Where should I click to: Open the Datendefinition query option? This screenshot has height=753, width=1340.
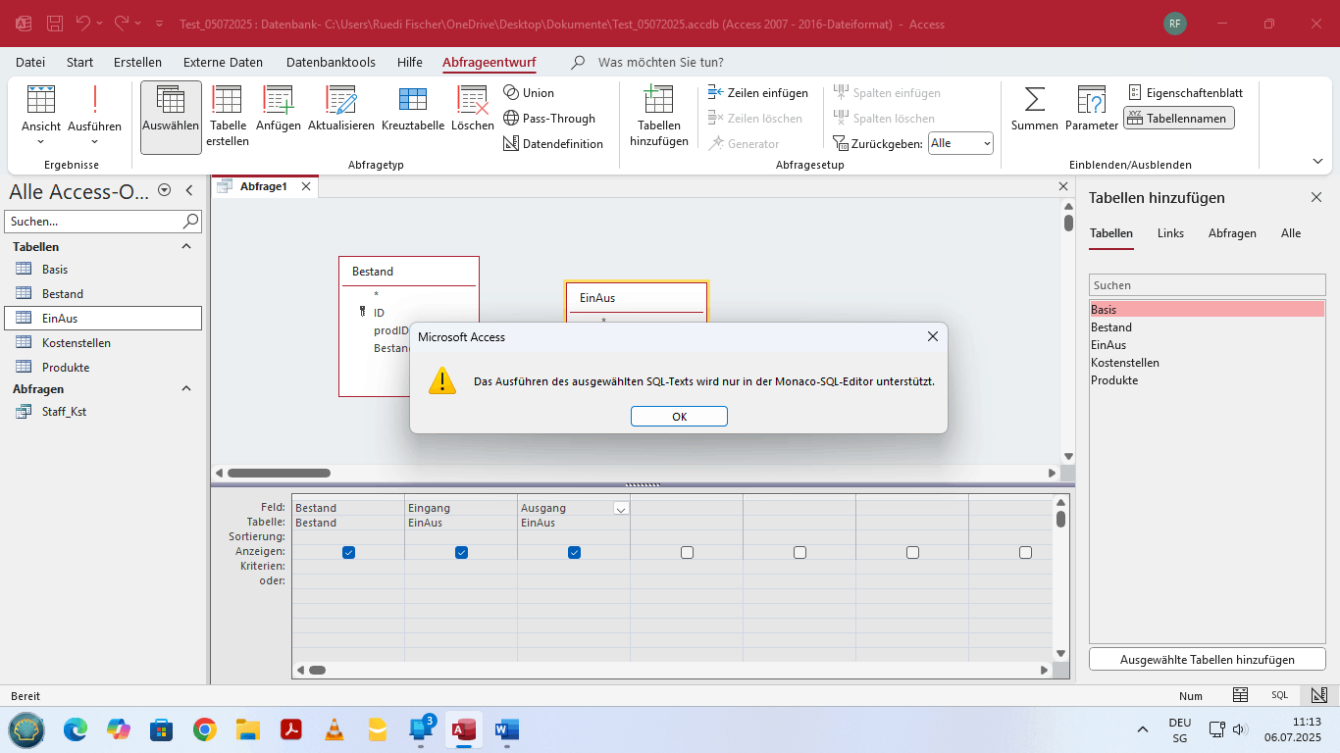[x=553, y=144]
